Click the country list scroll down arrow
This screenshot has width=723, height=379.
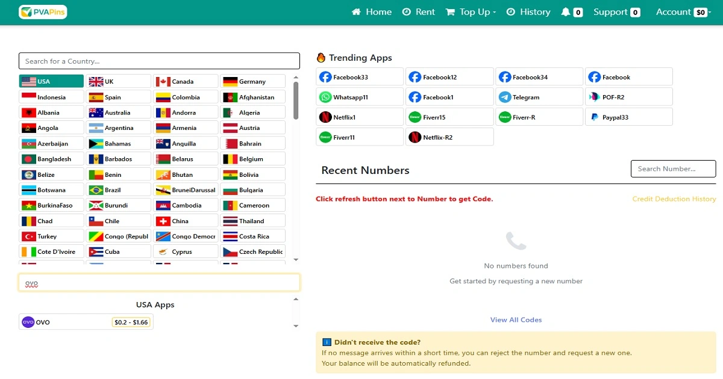pos(296,260)
